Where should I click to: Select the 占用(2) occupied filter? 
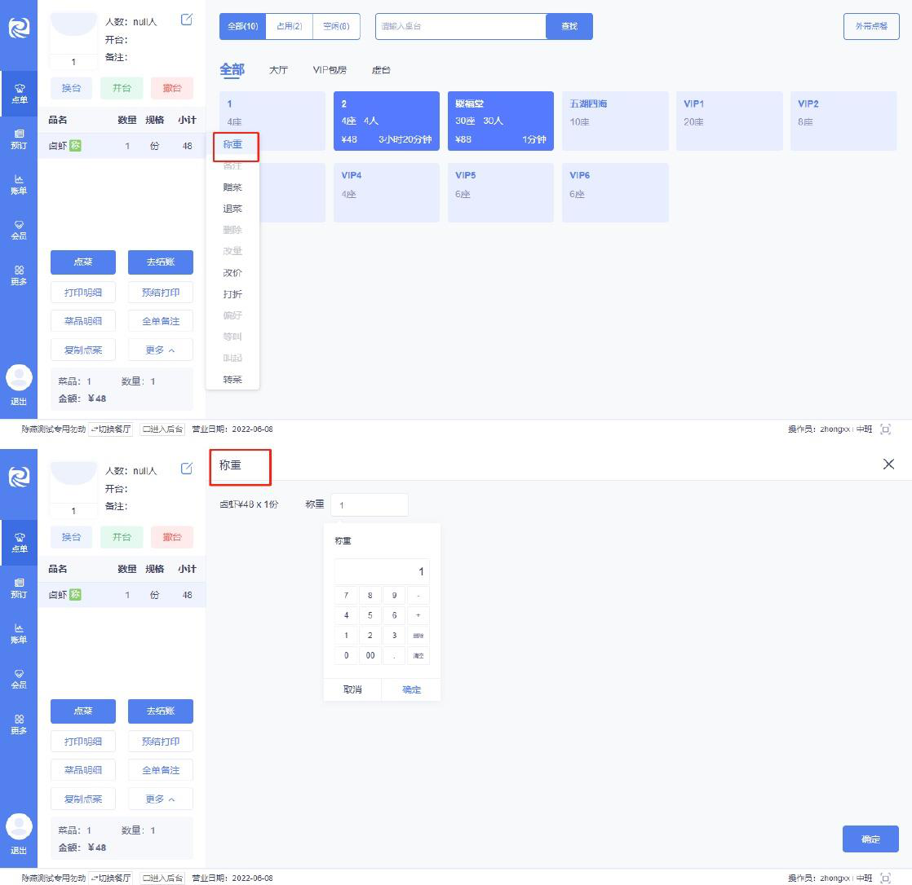point(289,26)
